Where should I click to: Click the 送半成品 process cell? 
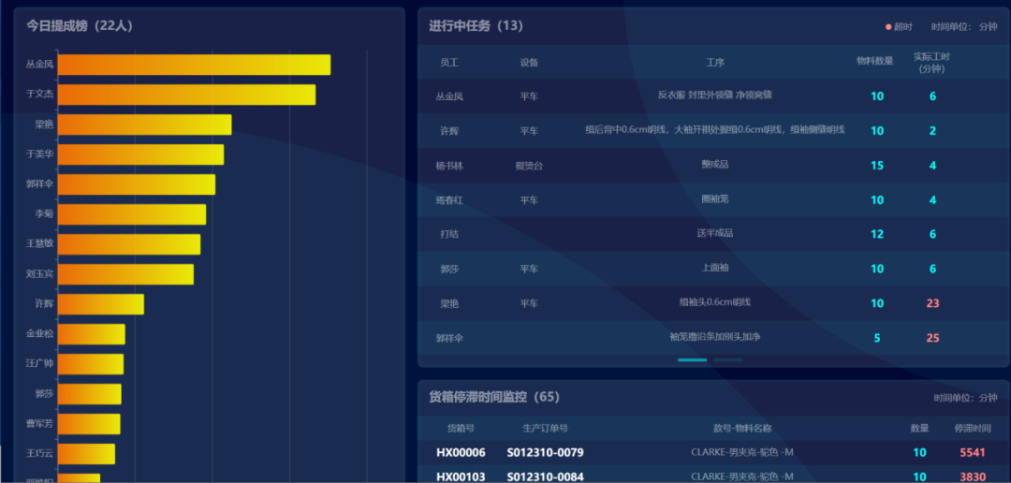click(x=715, y=233)
